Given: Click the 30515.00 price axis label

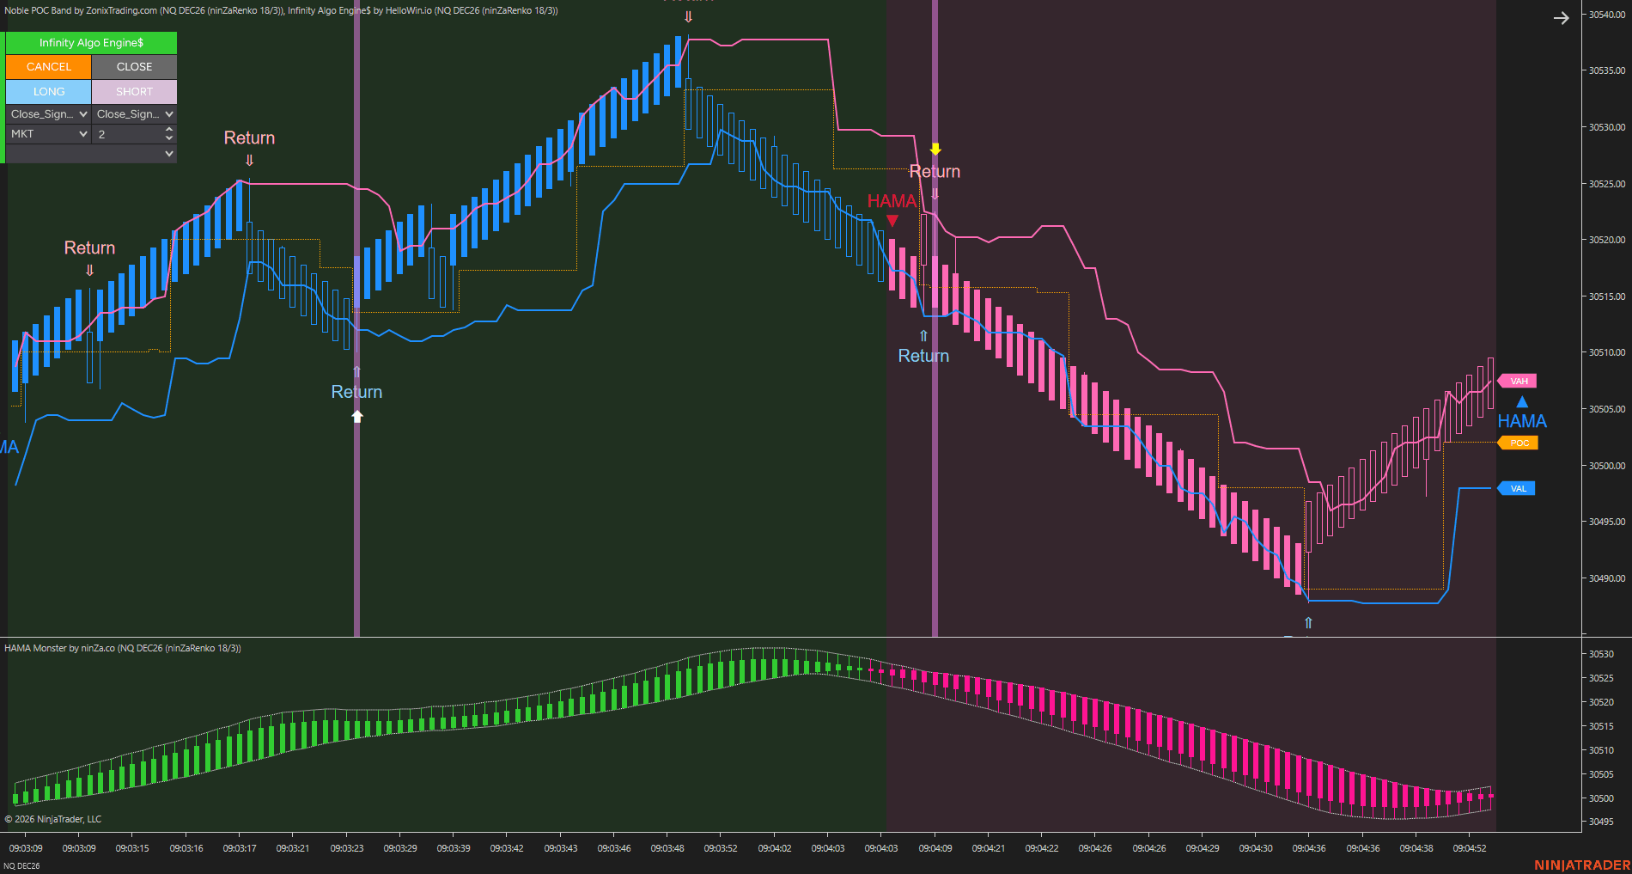Looking at the screenshot, I should [1606, 296].
